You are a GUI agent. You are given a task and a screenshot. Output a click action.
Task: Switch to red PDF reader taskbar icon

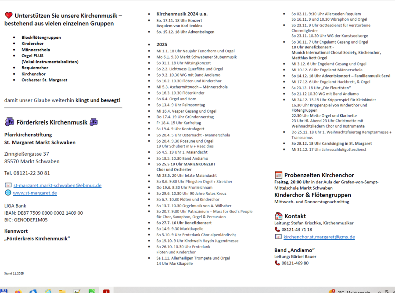[x=106, y=291]
